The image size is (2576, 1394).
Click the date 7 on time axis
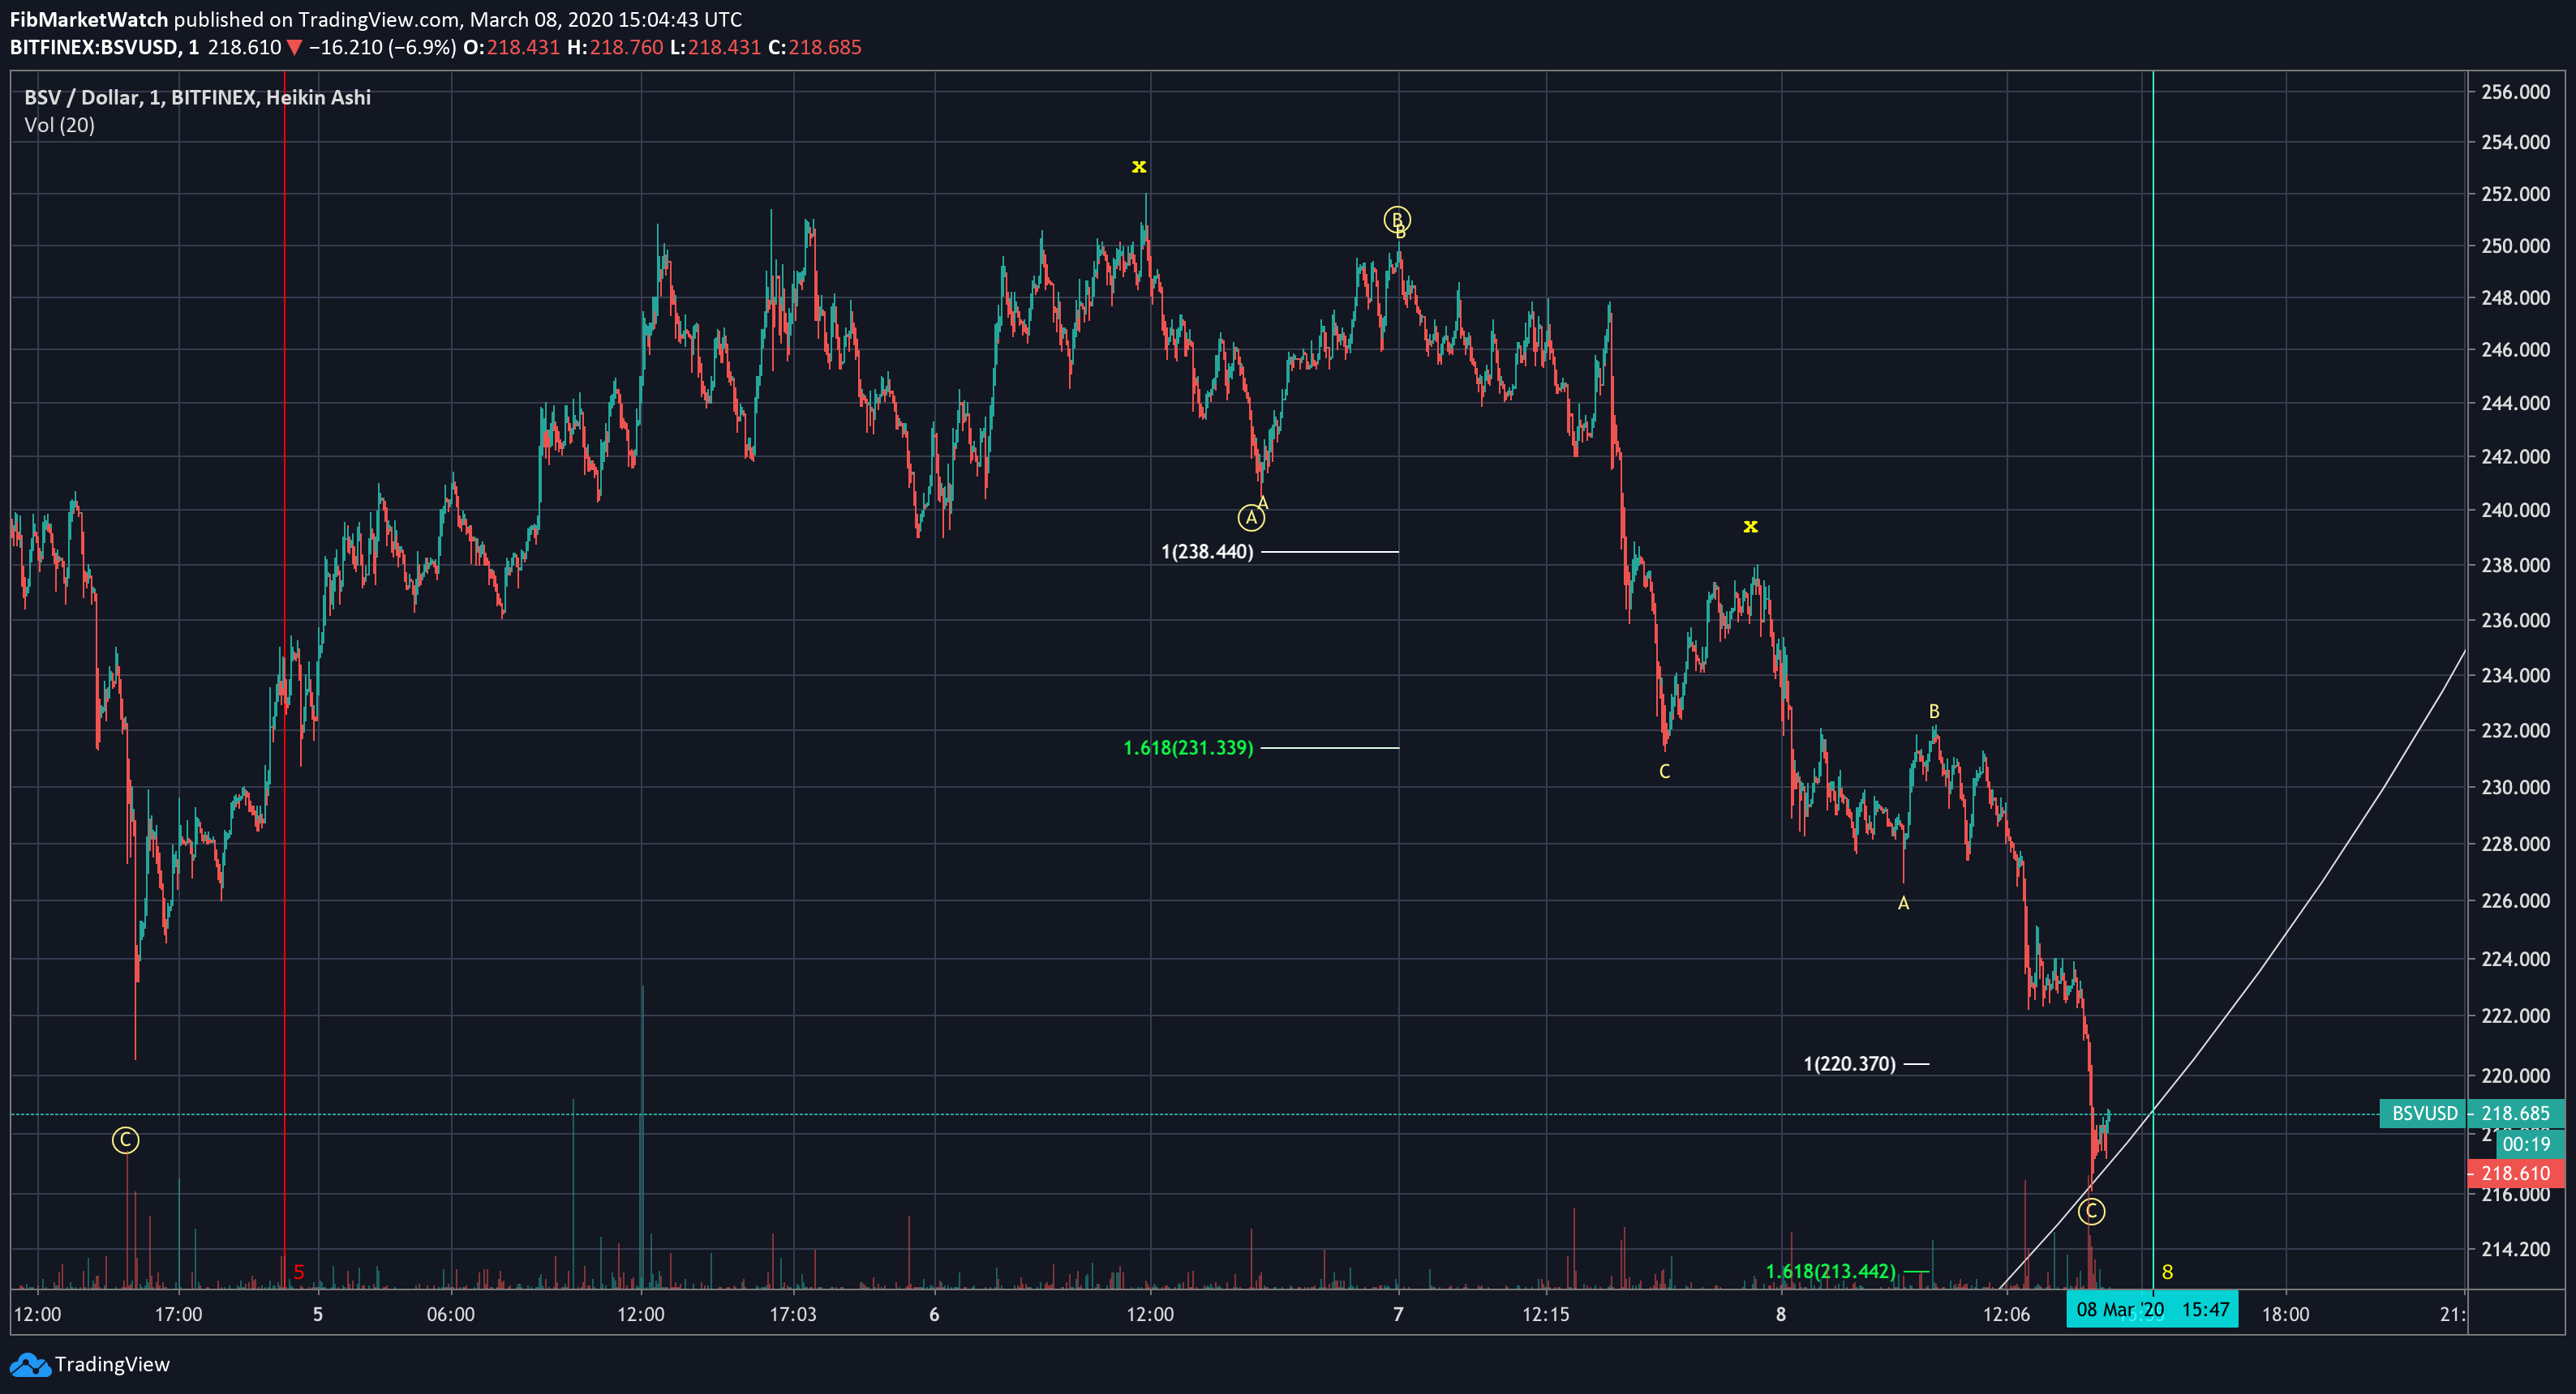point(1398,1314)
